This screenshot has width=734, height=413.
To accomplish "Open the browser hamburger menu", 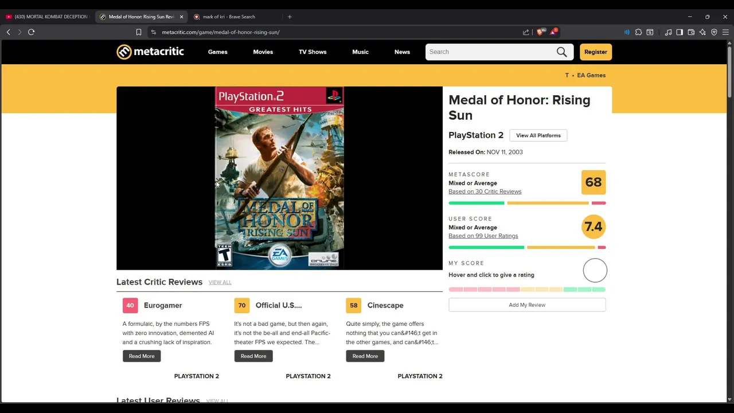I will pyautogui.click(x=725, y=32).
